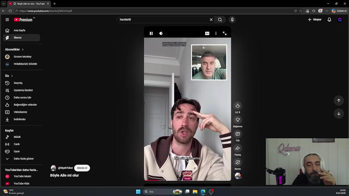
Task: Expand Daha fazla göster in sidebar
Action: point(21,159)
